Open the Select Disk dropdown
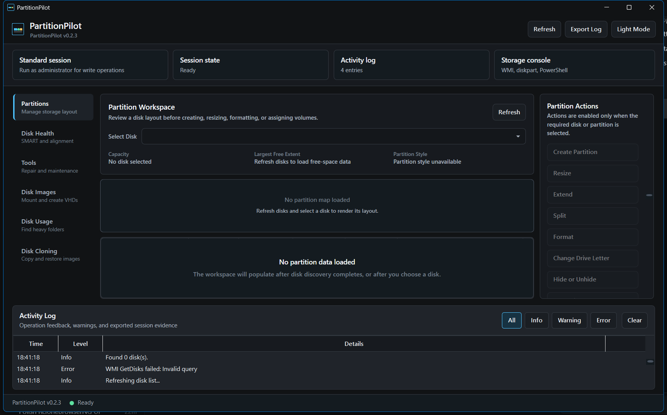The height and width of the screenshot is (415, 667). (333, 136)
